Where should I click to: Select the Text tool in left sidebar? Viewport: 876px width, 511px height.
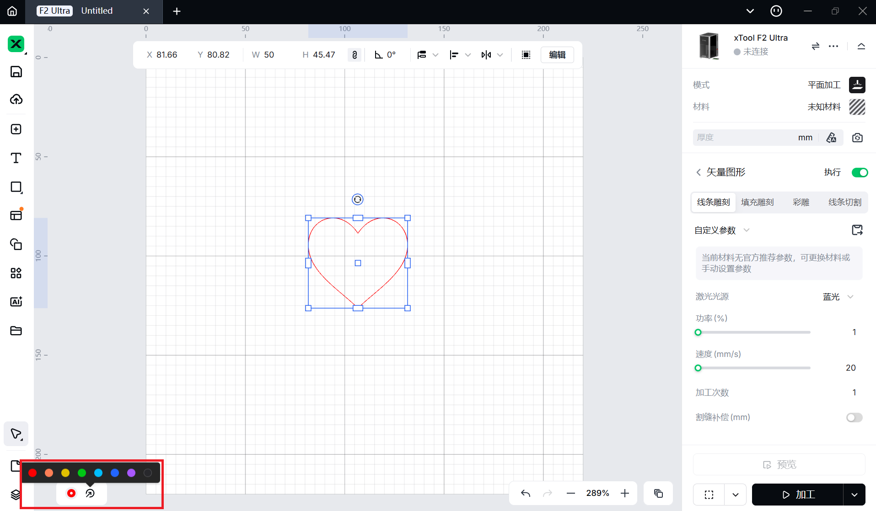pyautogui.click(x=16, y=158)
